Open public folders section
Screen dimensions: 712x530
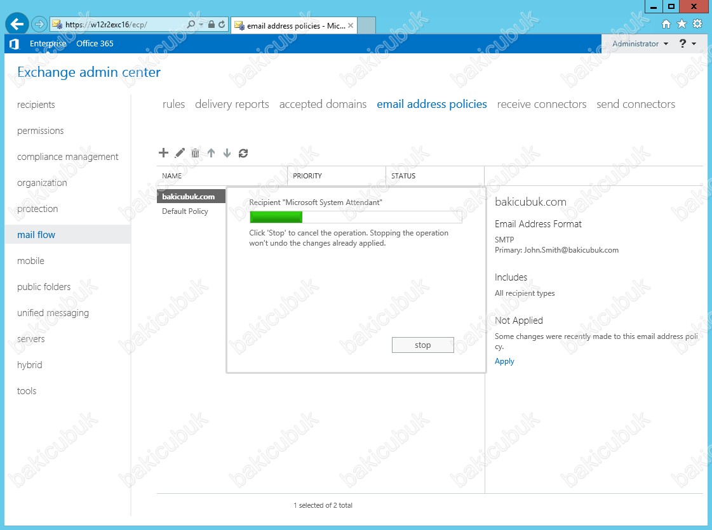pos(44,287)
